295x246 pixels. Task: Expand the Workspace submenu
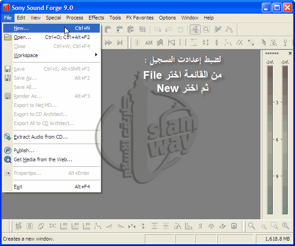coord(51,55)
